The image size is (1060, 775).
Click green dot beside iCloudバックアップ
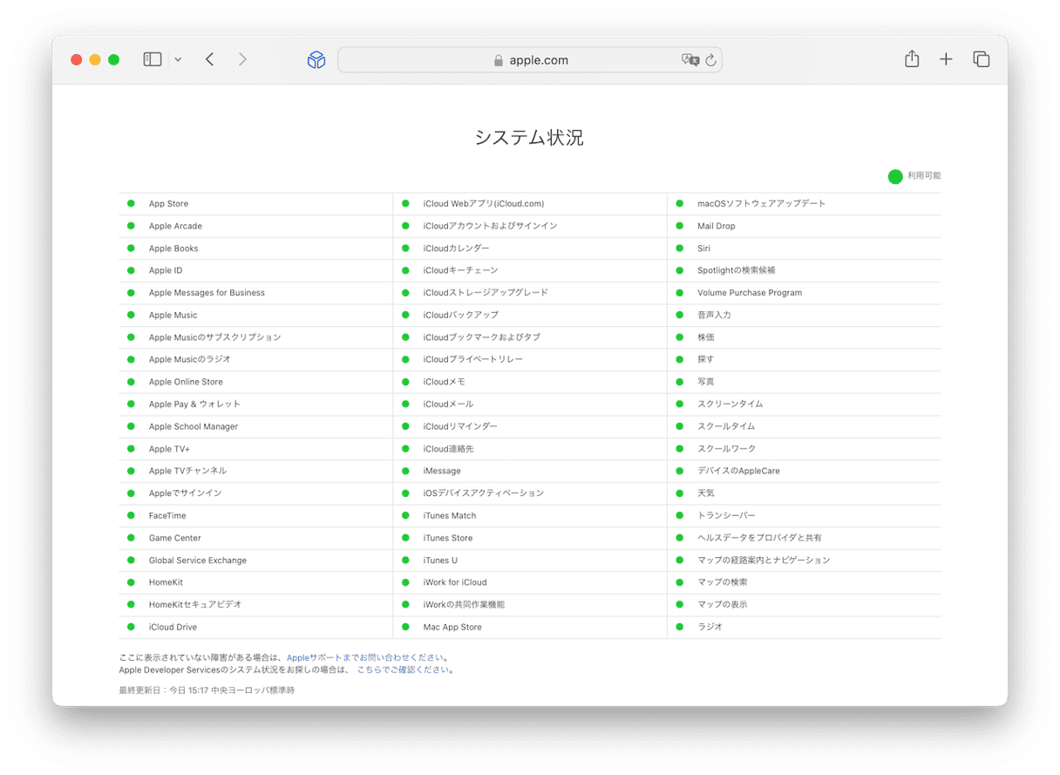405,315
